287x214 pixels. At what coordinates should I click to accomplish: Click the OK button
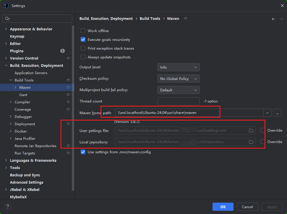point(223,207)
